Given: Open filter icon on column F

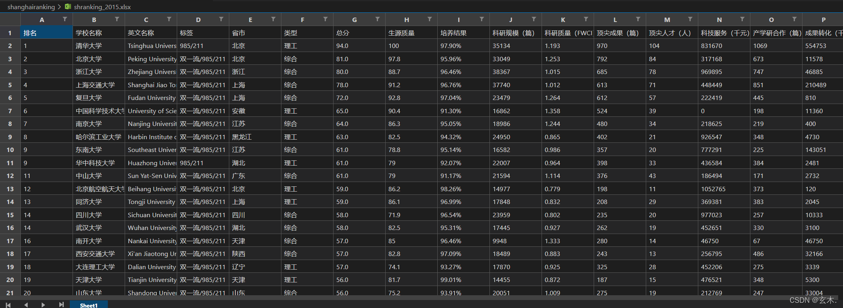Looking at the screenshot, I should tap(325, 19).
